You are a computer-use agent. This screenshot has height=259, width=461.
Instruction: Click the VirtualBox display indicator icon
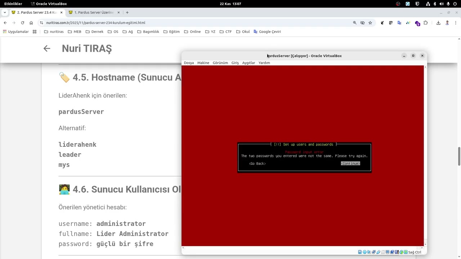tap(387, 252)
